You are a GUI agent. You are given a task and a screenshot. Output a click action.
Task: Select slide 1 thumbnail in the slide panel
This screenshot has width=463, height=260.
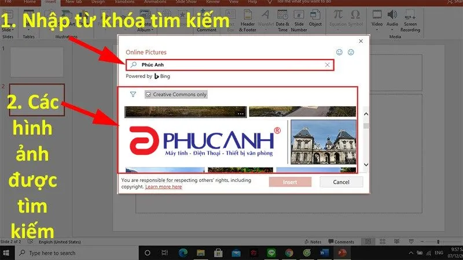(x=37, y=62)
